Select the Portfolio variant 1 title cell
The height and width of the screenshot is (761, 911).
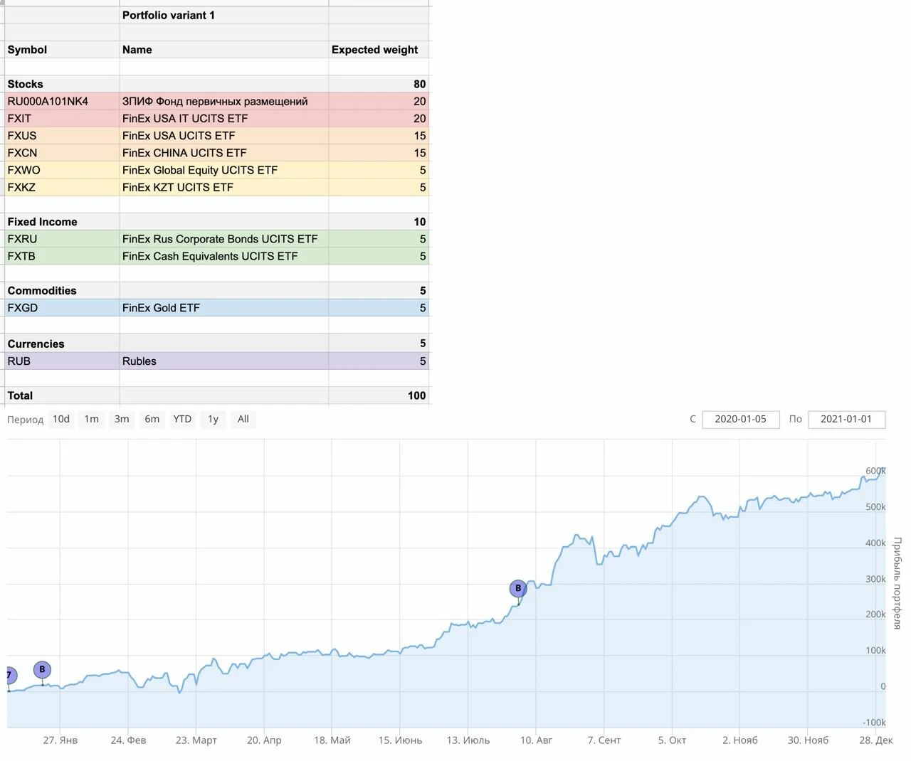pos(223,15)
